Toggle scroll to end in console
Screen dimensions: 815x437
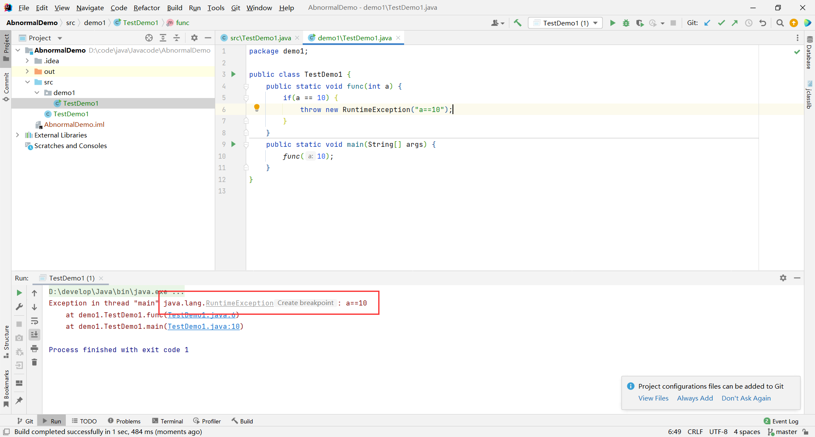tap(34, 335)
